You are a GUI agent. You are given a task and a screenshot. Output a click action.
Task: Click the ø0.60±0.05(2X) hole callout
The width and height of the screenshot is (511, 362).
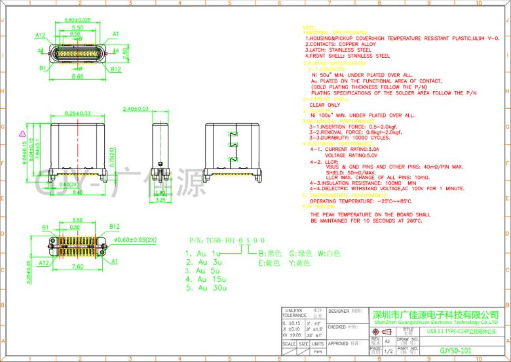(135, 240)
